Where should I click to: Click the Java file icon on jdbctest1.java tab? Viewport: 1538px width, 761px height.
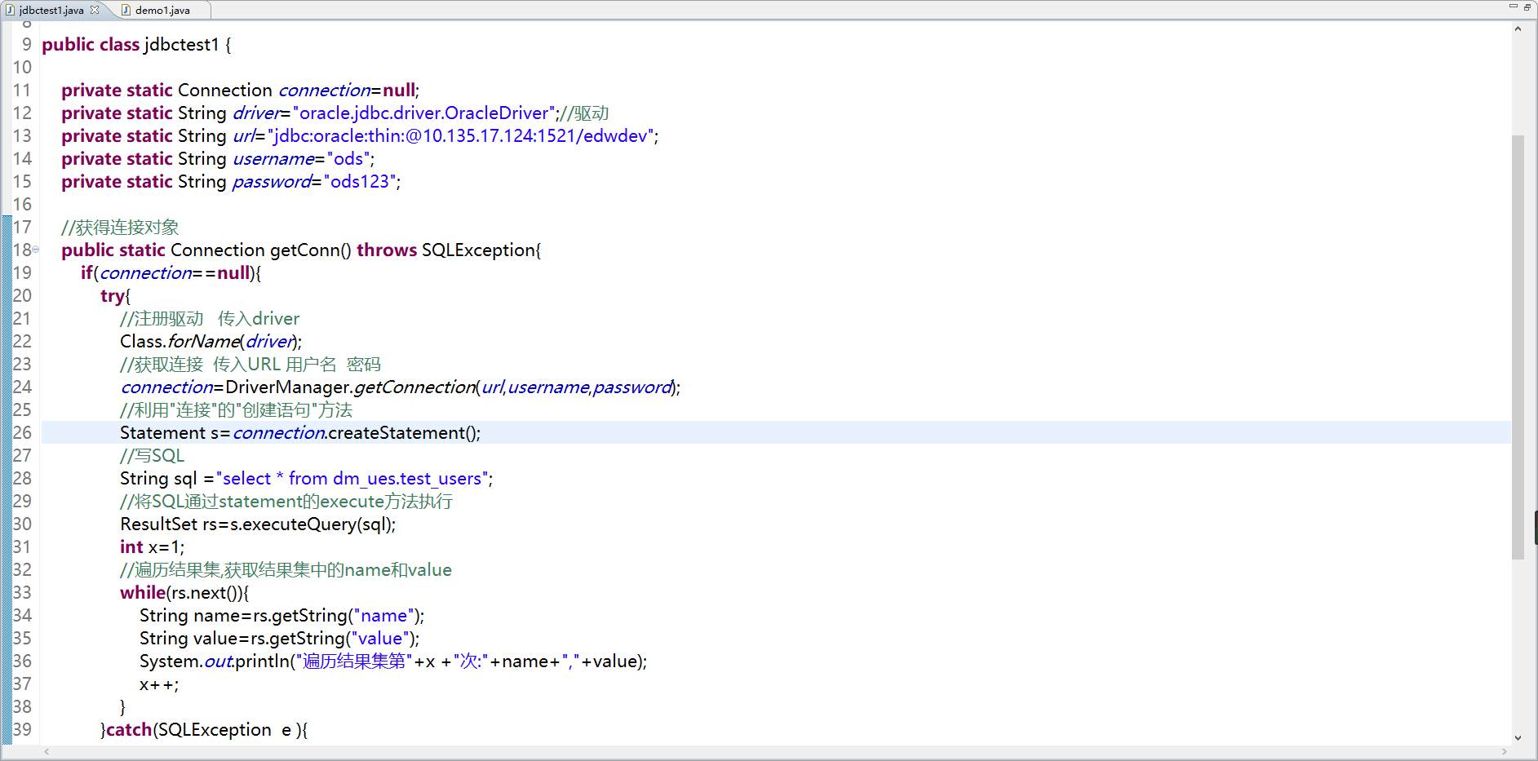click(10, 10)
